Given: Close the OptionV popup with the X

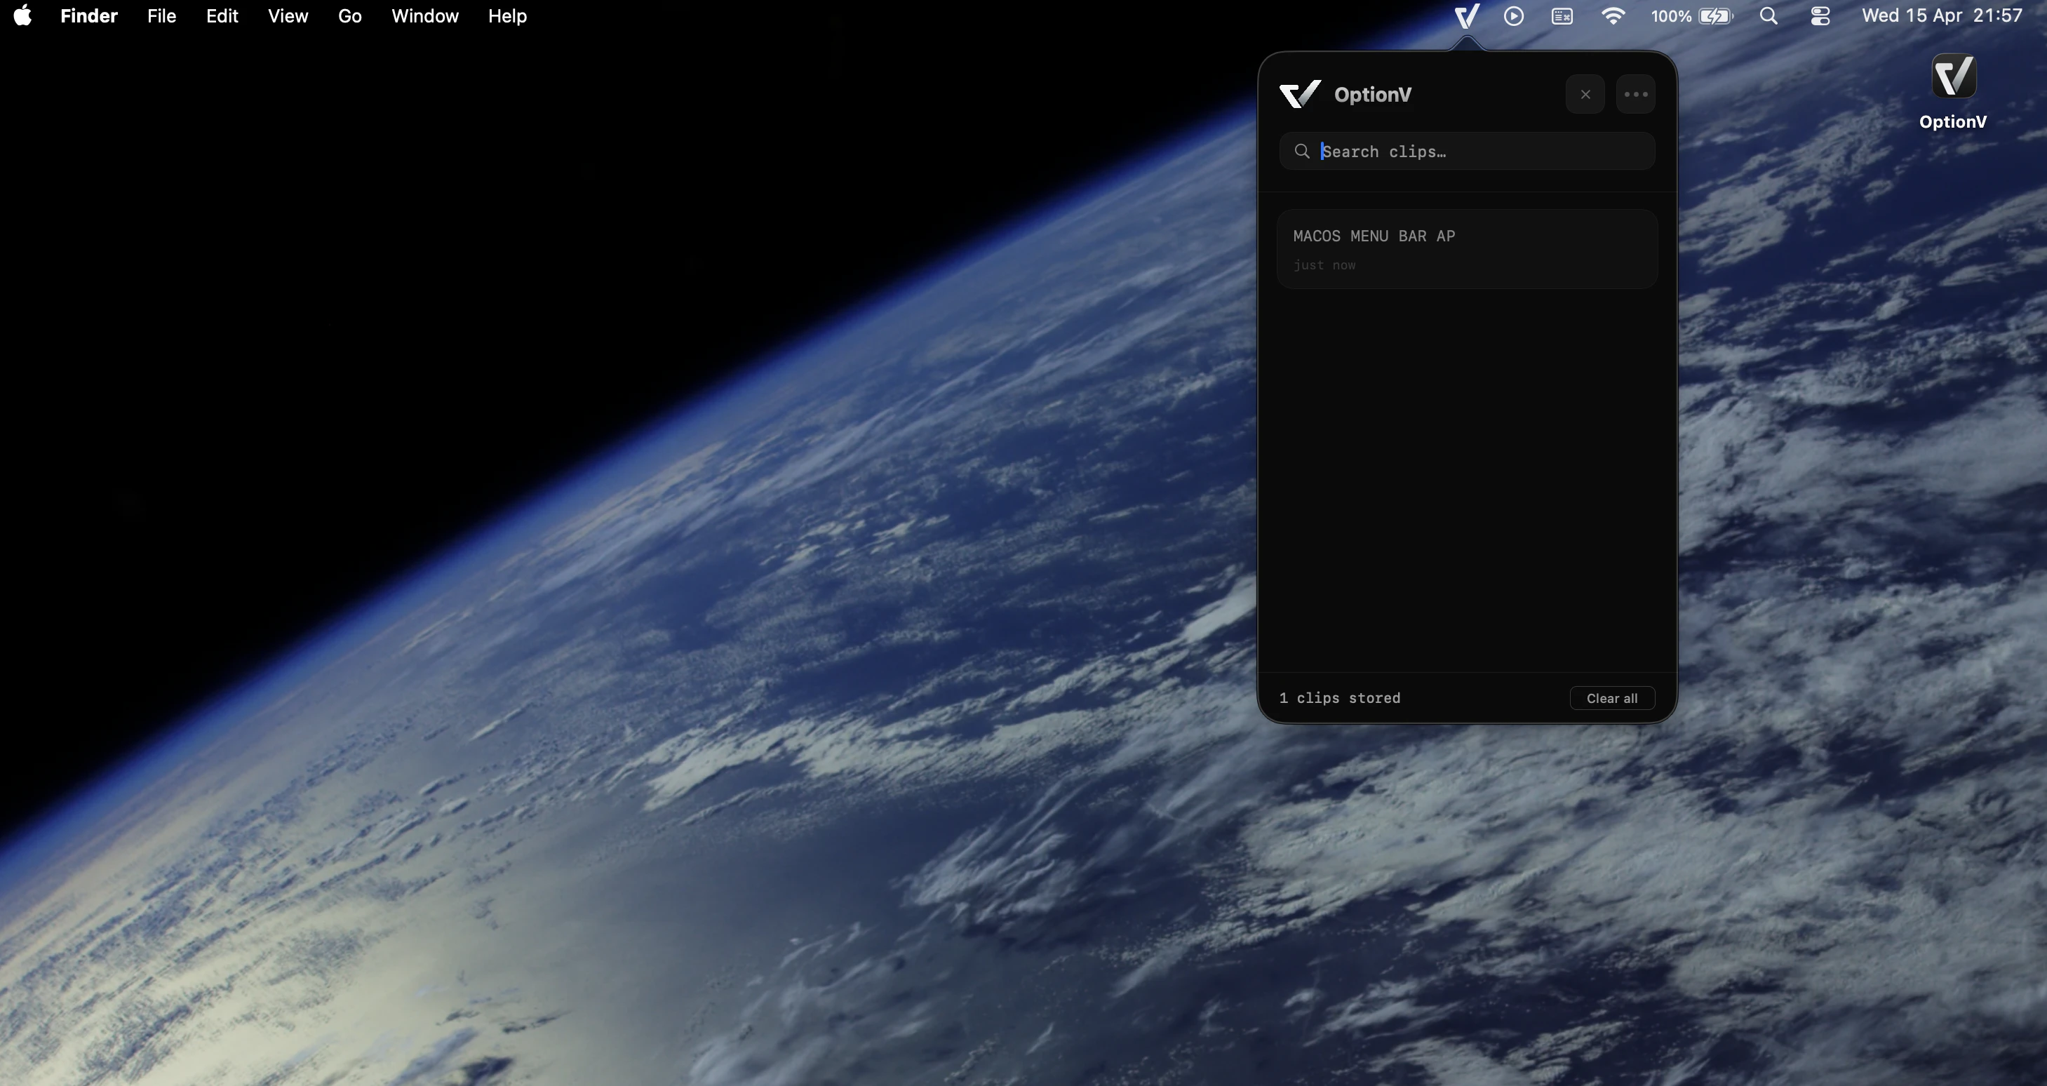Looking at the screenshot, I should [x=1585, y=94].
